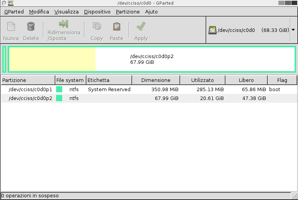The width and height of the screenshot is (298, 200).
Task: Click the Paste clipboard icon
Action: tap(116, 27)
